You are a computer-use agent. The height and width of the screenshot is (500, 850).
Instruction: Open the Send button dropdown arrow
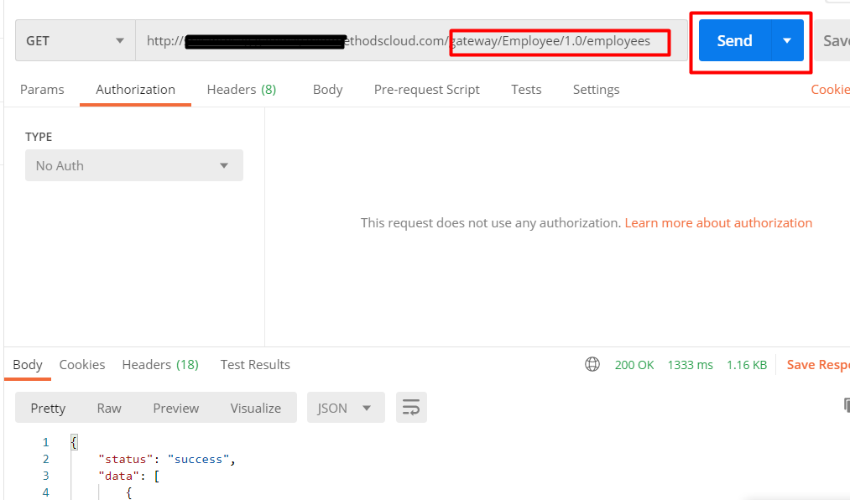coord(787,40)
